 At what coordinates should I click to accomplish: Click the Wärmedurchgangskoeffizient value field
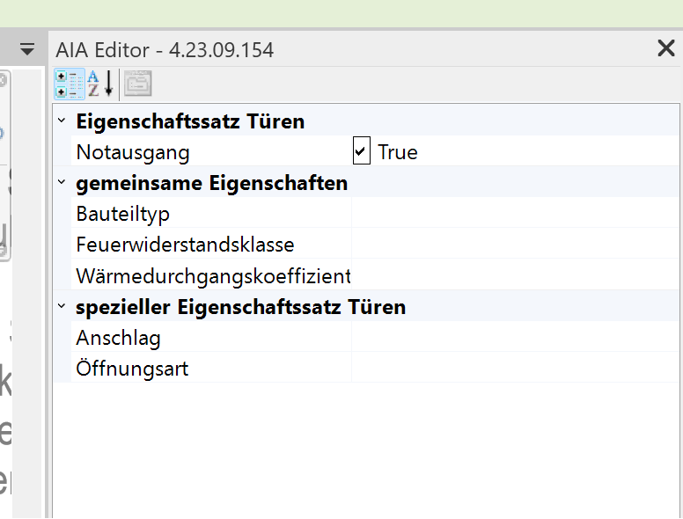pyautogui.click(x=515, y=276)
